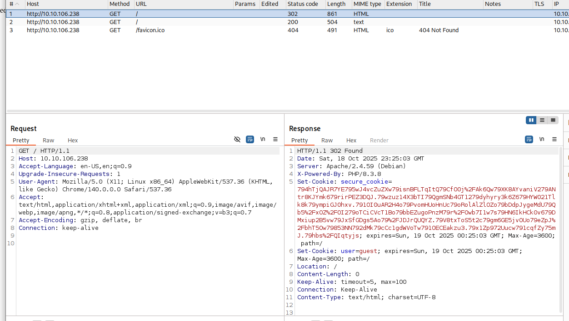This screenshot has width=569, height=321.
Task: Open the Raw tab in Request panel
Action: coord(48,141)
